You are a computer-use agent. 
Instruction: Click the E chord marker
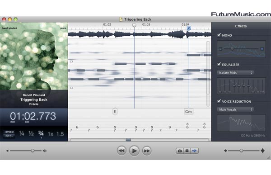pyautogui.click(x=115, y=112)
